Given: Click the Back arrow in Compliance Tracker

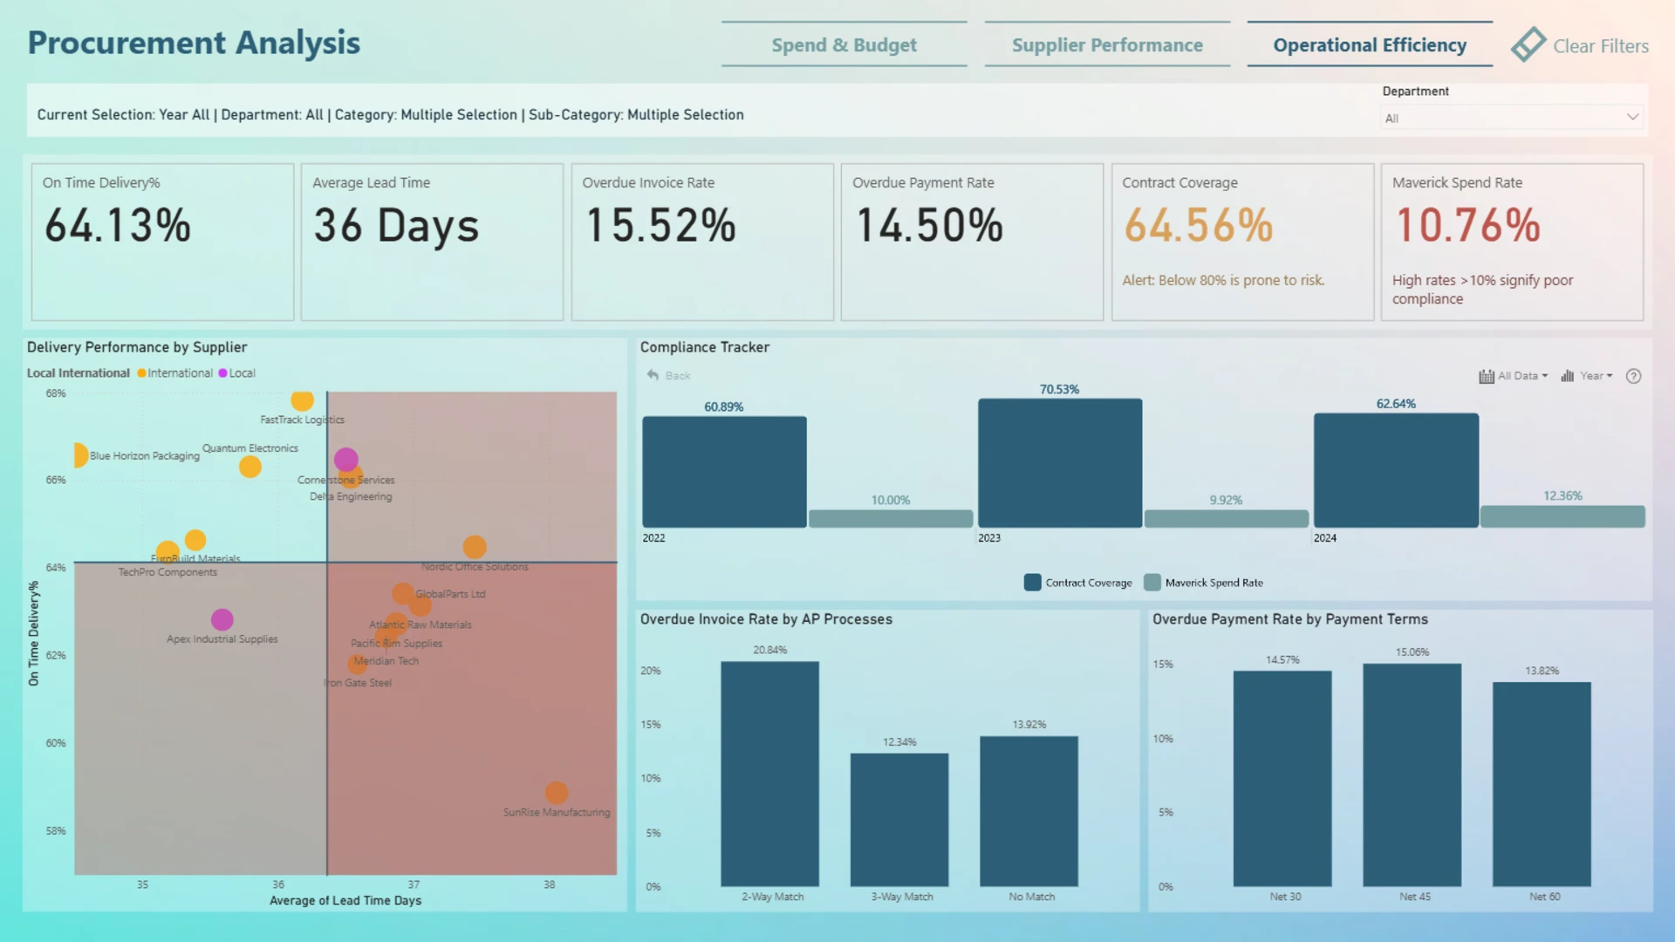Looking at the screenshot, I should click(x=653, y=375).
